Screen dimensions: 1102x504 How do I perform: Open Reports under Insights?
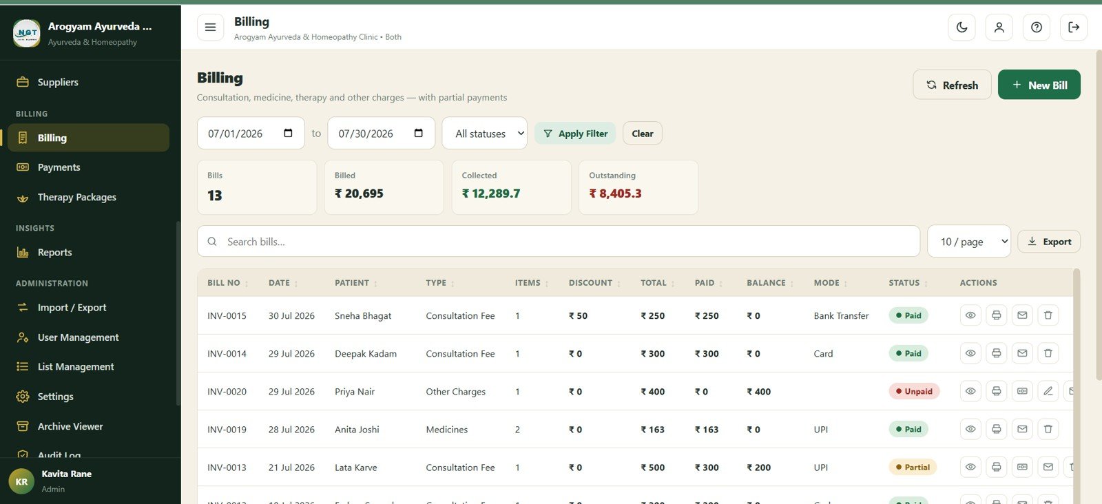pos(88,253)
